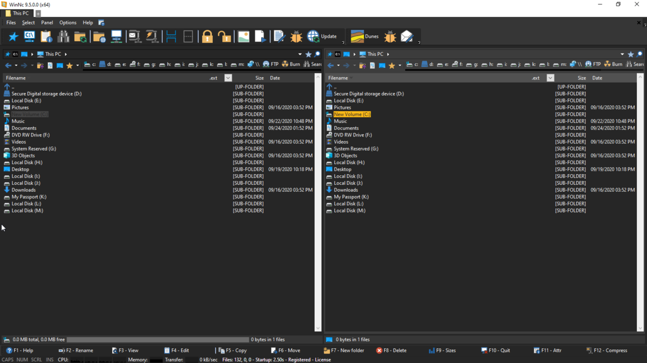Click the envelope with pencil mail icon
Image resolution: width=647 pixels, height=363 pixels.
pyautogui.click(x=407, y=36)
